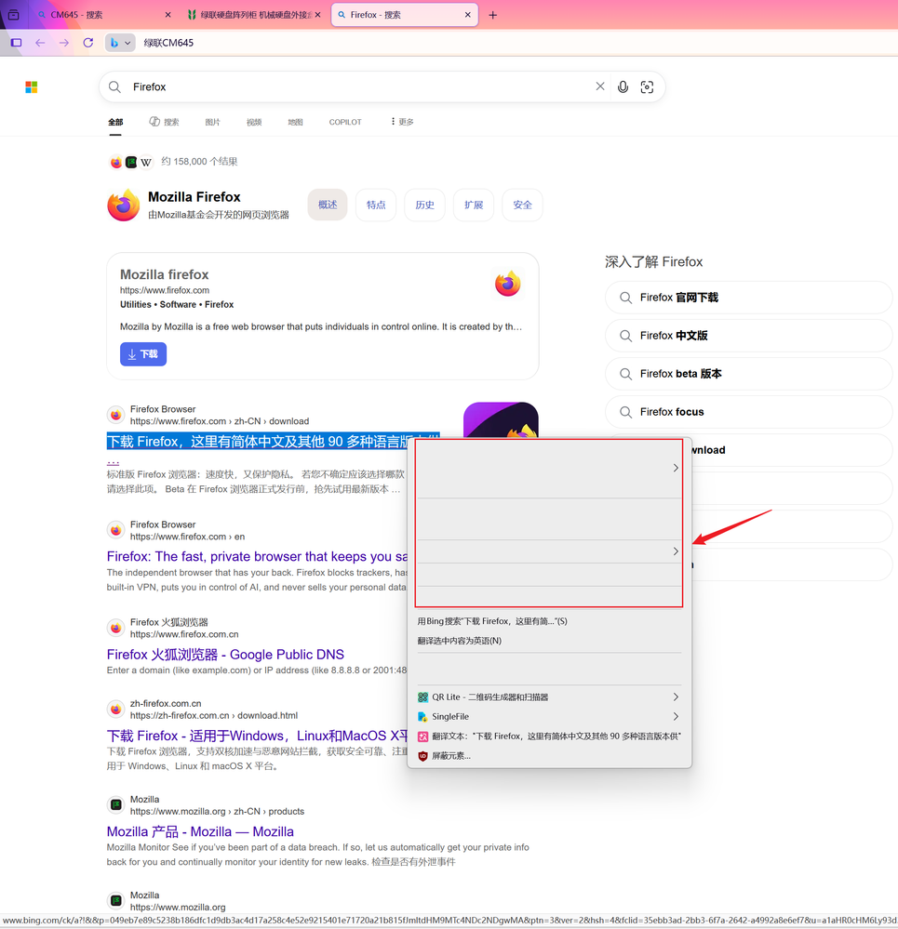Select the 全部 results tab

point(115,122)
